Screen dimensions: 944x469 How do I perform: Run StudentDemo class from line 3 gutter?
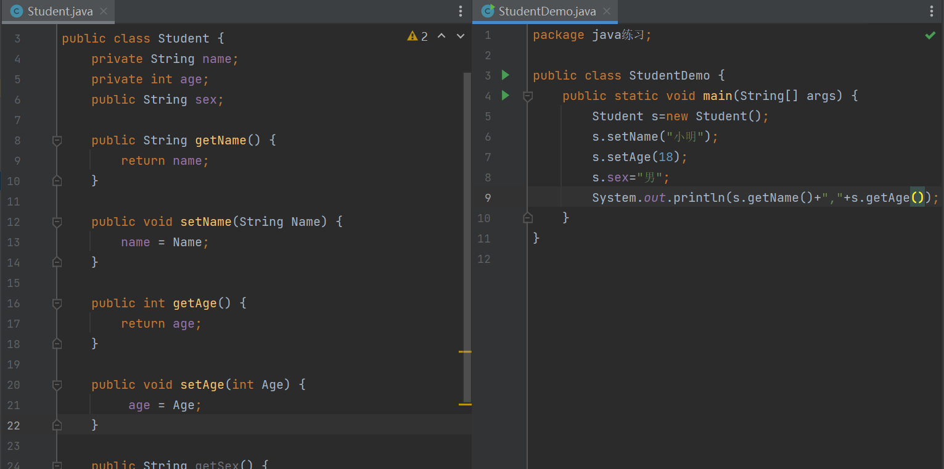click(x=506, y=75)
